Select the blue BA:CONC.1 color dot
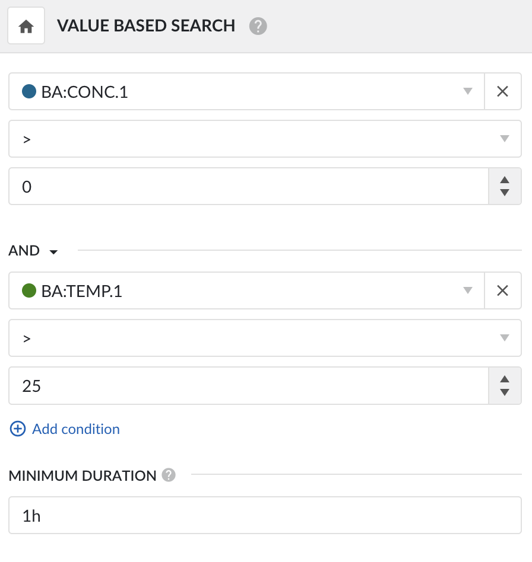The width and height of the screenshot is (532, 562). 29,91
